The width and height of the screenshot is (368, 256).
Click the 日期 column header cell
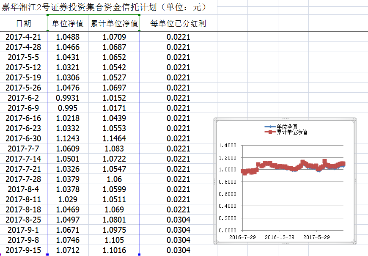(23, 24)
